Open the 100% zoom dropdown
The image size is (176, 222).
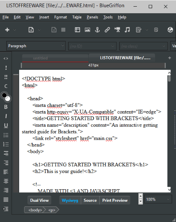coord(158,199)
